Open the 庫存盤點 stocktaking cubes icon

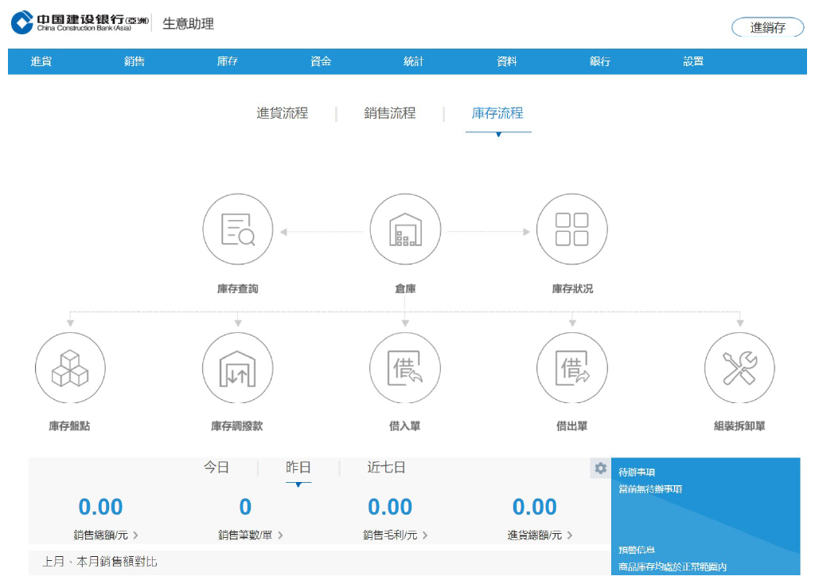70,368
